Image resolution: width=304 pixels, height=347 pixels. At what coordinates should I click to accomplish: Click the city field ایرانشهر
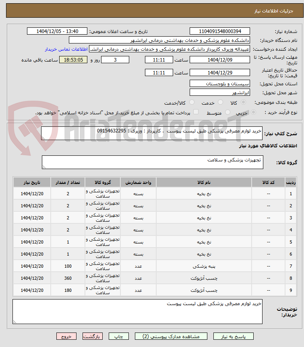[220, 93]
